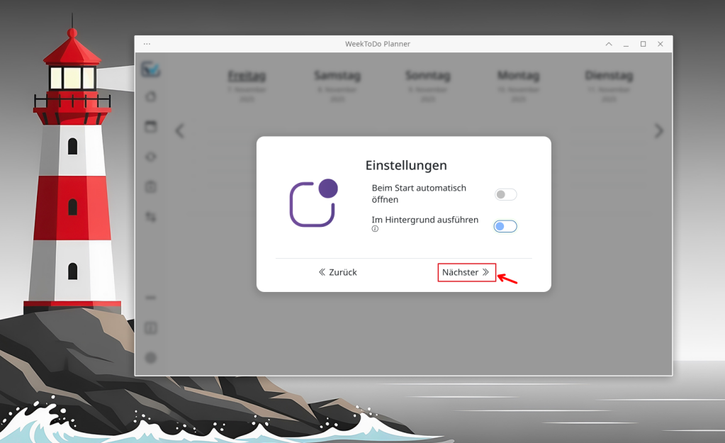Click the info icon under Im Hintergrund ausführen
Image resolution: width=725 pixels, height=443 pixels.
375,229
